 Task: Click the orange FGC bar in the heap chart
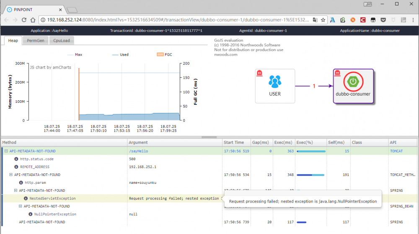[79, 94]
